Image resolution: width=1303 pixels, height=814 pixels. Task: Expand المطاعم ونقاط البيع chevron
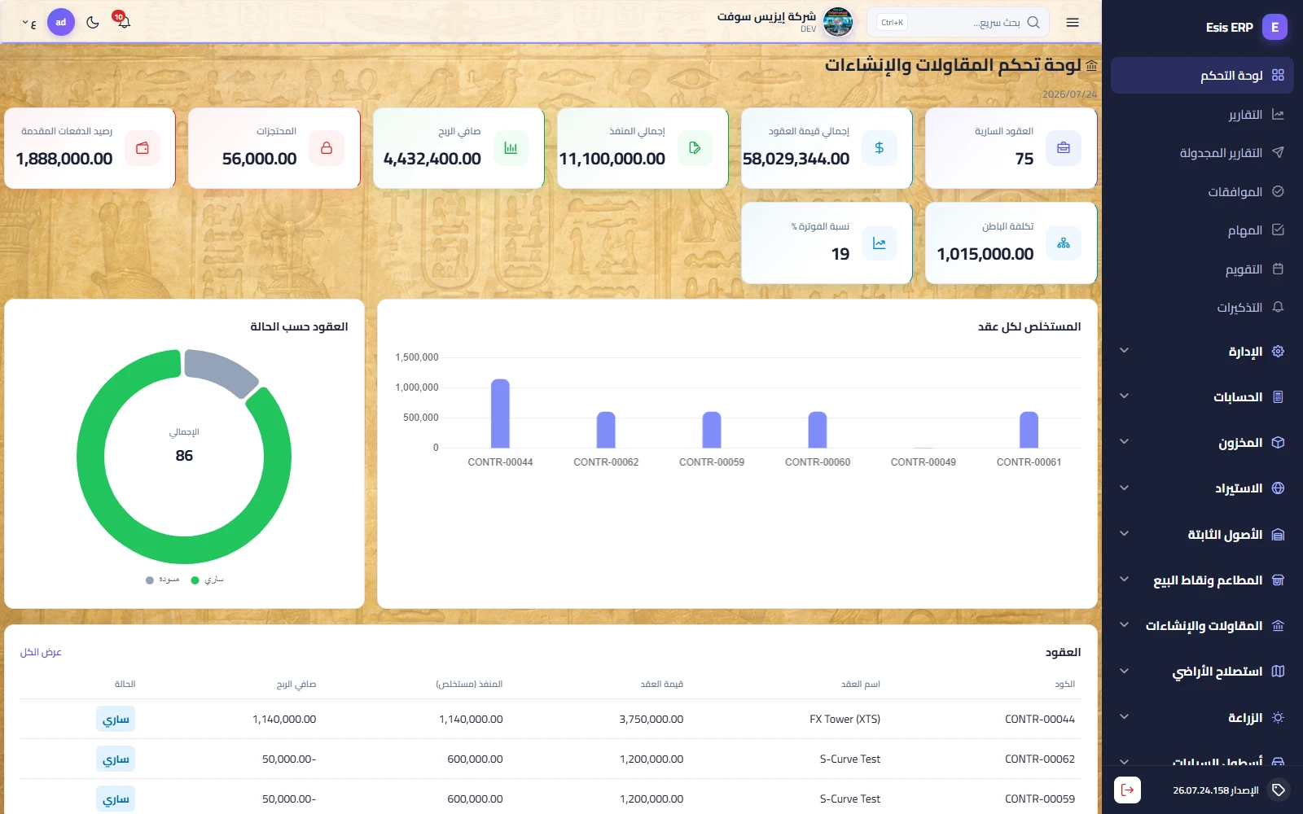(1125, 580)
